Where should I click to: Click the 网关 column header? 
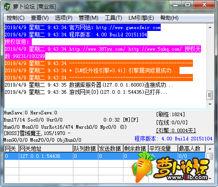pos(12,148)
